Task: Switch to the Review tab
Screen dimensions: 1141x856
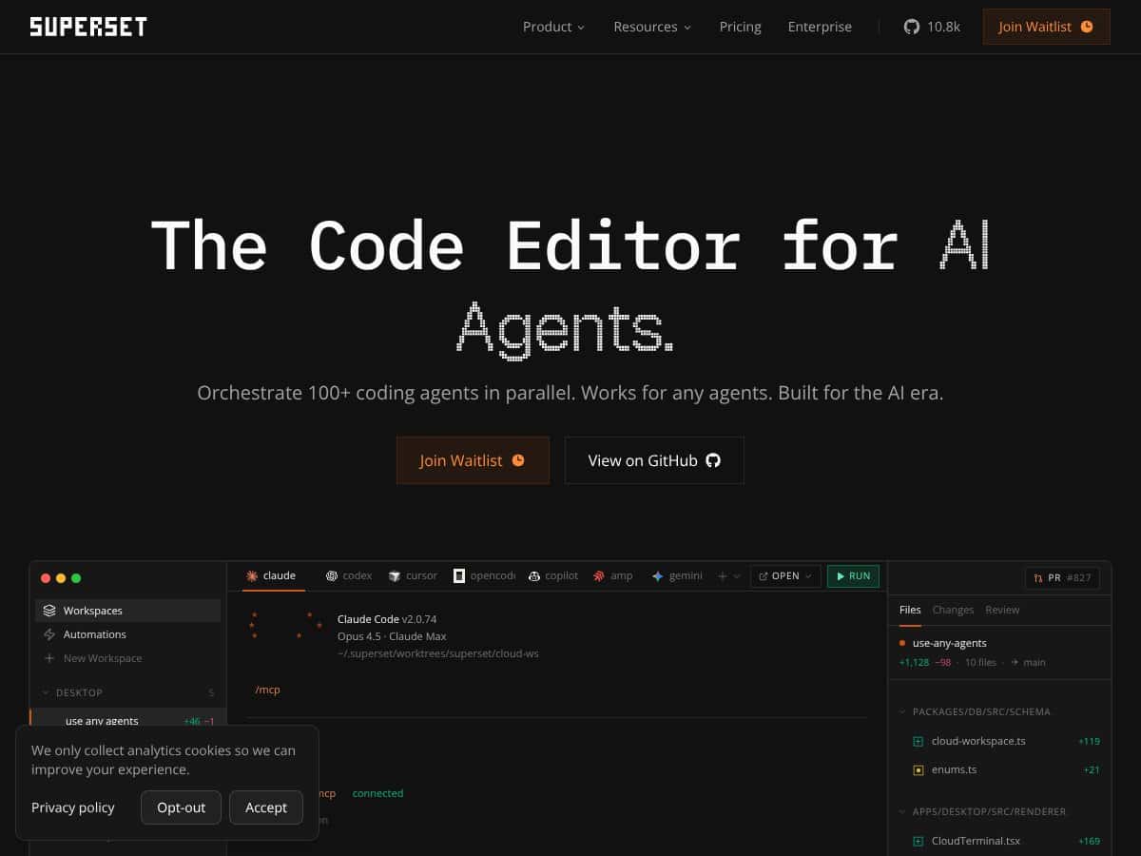Action: point(1002,610)
